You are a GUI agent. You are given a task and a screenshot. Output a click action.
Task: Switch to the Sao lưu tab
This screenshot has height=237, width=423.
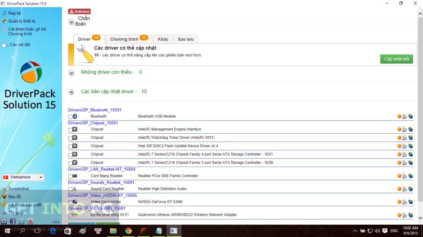point(185,39)
